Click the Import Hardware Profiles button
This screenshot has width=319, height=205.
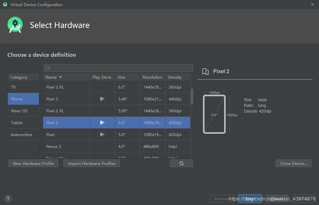click(x=91, y=163)
